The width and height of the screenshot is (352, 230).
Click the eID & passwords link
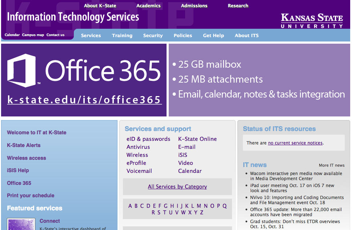click(x=148, y=139)
